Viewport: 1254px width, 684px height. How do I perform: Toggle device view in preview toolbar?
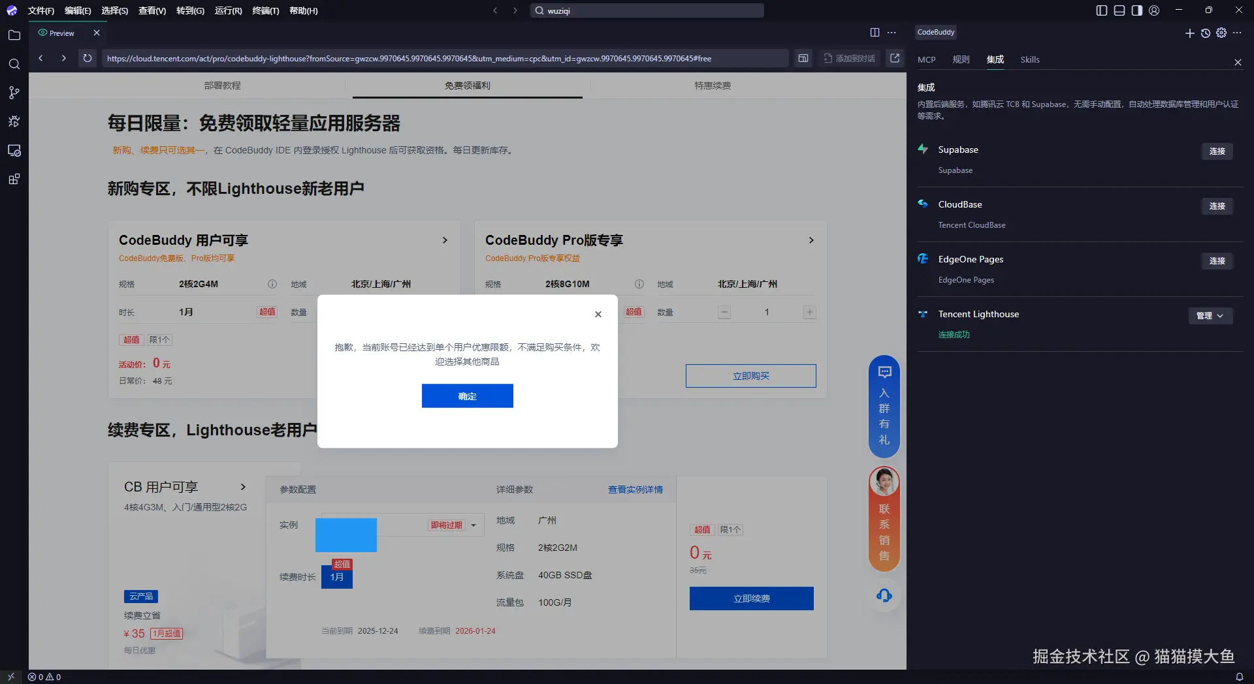coord(803,58)
